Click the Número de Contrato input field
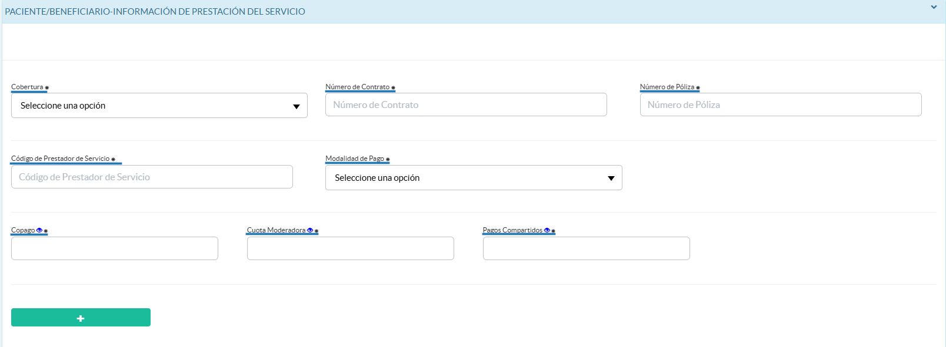946x347 pixels. (x=465, y=105)
